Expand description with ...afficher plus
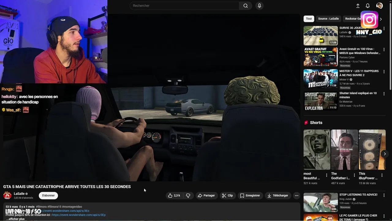The image size is (392, 221). 15,219
